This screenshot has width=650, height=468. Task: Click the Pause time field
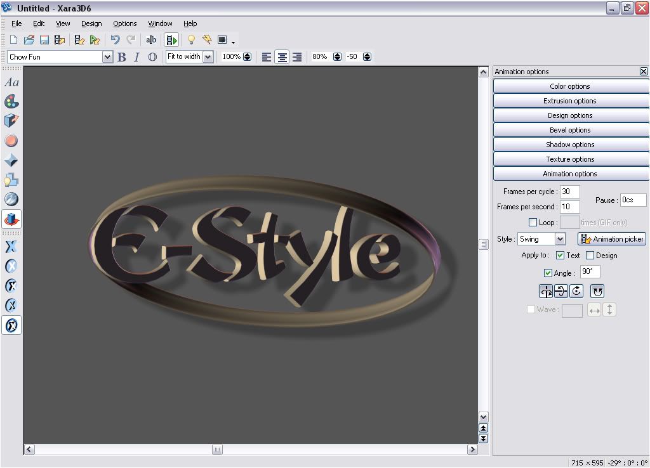point(633,200)
